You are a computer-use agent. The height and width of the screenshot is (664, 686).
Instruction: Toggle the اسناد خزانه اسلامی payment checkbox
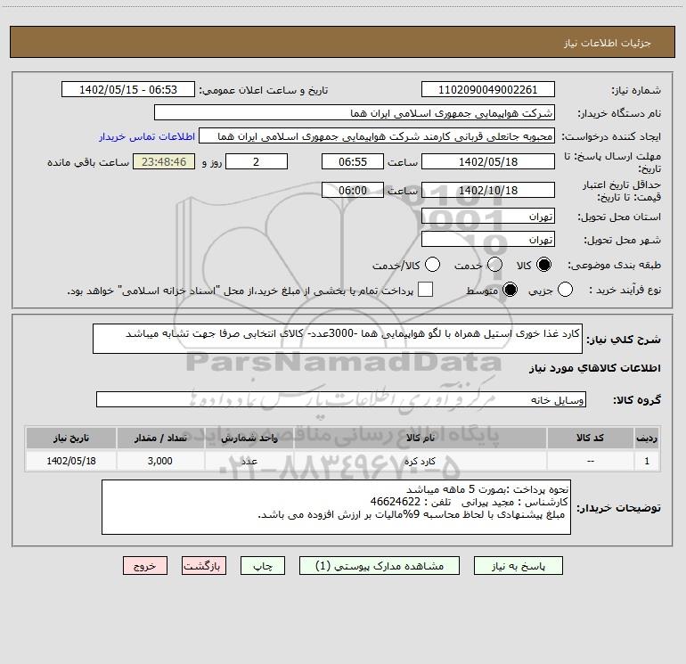425,290
